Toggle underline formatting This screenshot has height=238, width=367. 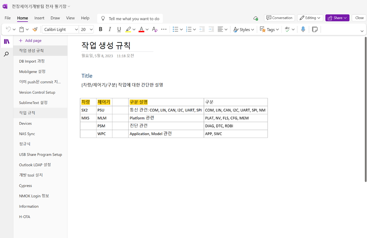tap(119, 29)
